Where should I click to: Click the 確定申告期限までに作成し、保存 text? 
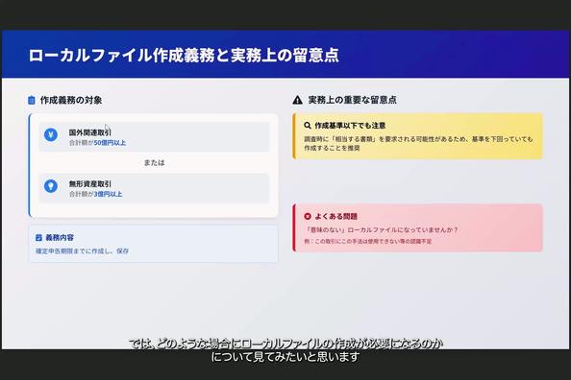point(82,250)
